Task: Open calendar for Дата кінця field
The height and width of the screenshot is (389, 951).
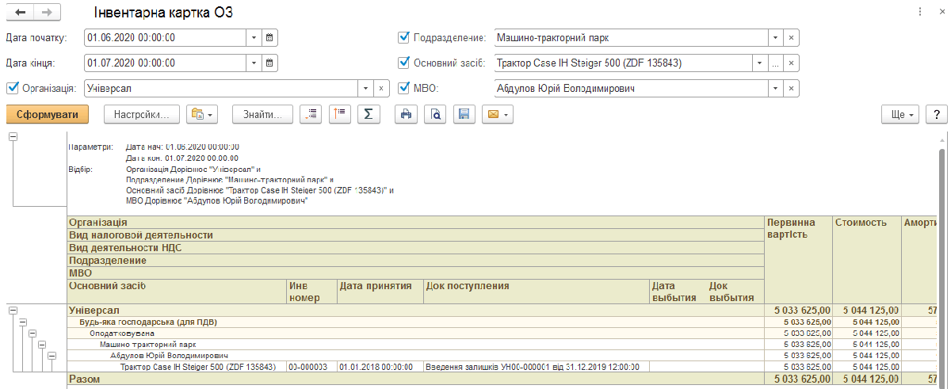Action: pos(269,63)
